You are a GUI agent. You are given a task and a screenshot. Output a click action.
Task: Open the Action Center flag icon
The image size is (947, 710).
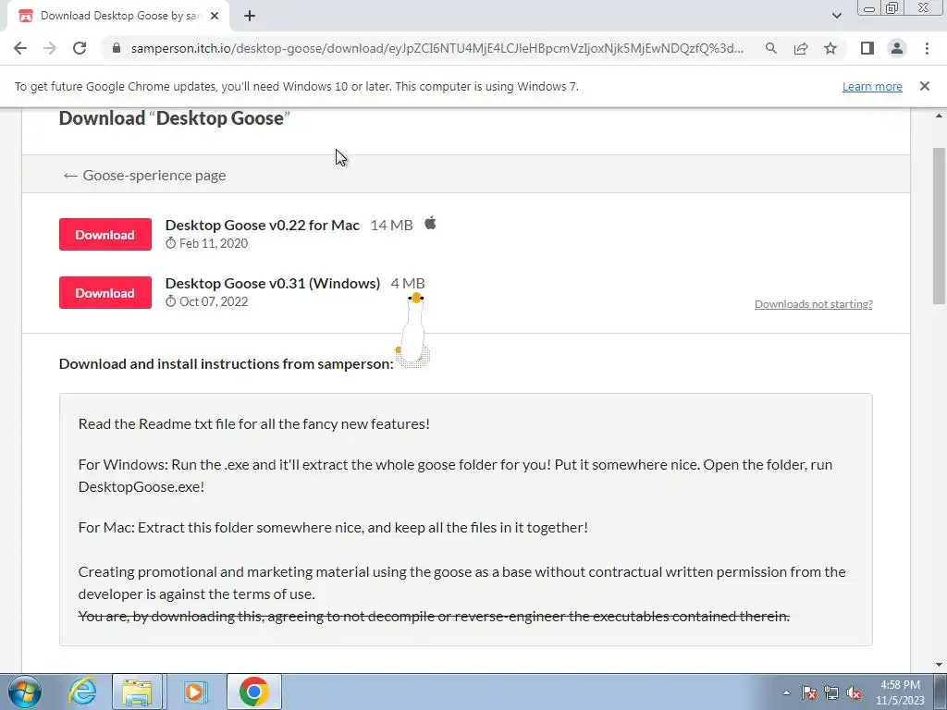[809, 692]
